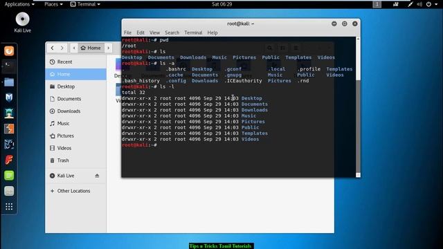Open Music in the Files sidebar
The image size is (443, 249).
point(75,123)
